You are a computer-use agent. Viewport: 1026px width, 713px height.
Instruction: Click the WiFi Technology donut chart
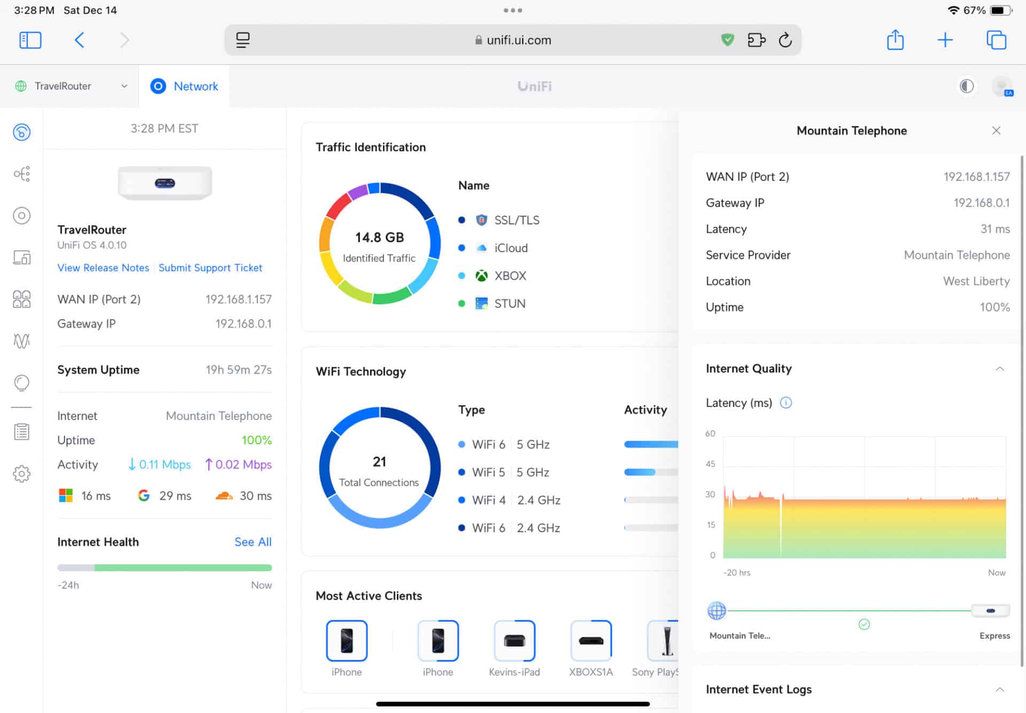click(379, 468)
